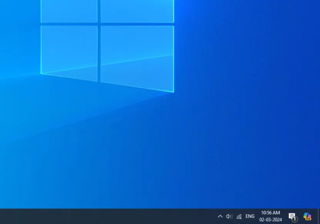This screenshot has width=320, height=224.
Task: Click the Show desktop strip at the taskbar's far-right end
Action: (319, 216)
